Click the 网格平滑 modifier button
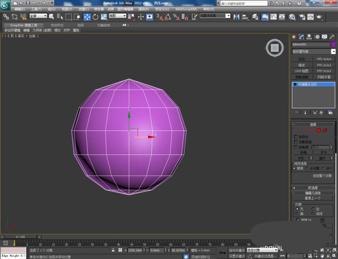Image resolution: width=338 pixels, height=259 pixels. [324, 77]
